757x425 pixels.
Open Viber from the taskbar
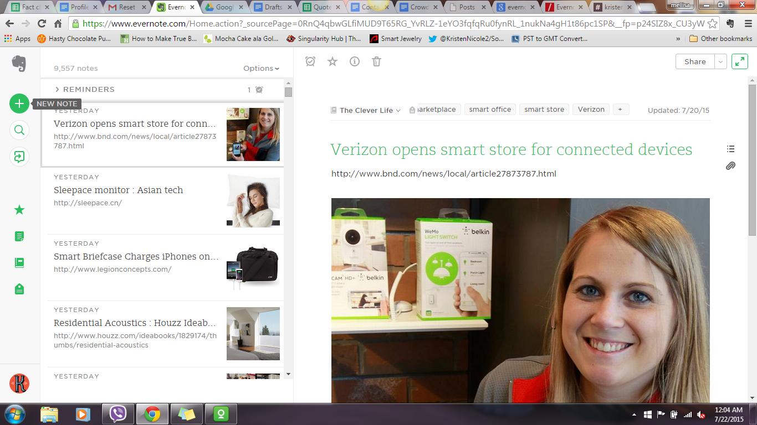coord(117,414)
